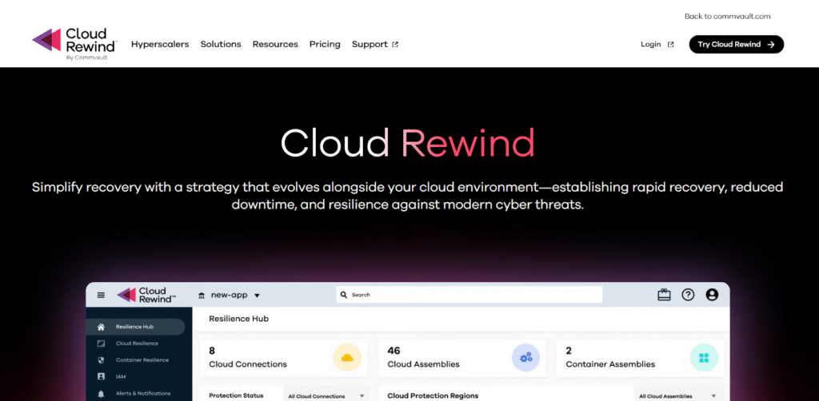Open the Solutions menu
This screenshot has width=819, height=401.
(221, 45)
